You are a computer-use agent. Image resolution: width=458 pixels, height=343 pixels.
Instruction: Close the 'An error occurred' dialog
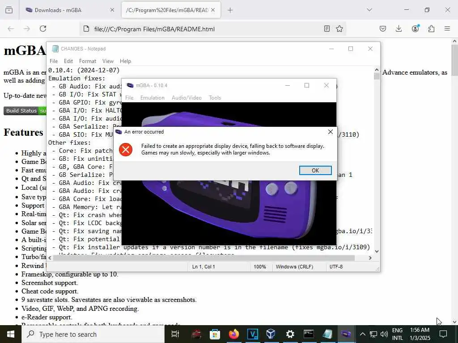331,132
